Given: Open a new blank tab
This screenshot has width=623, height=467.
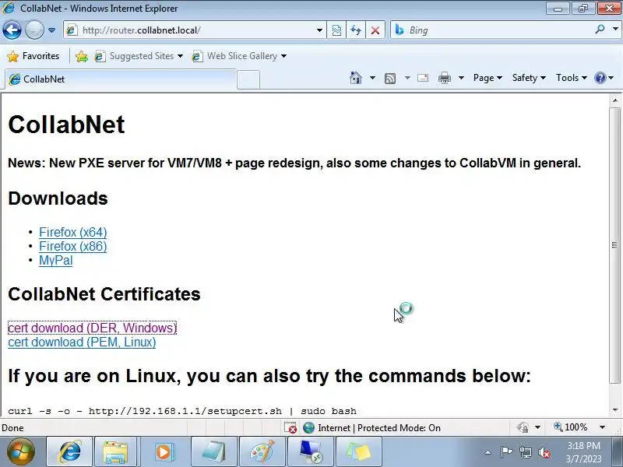Looking at the screenshot, I should coord(248,79).
